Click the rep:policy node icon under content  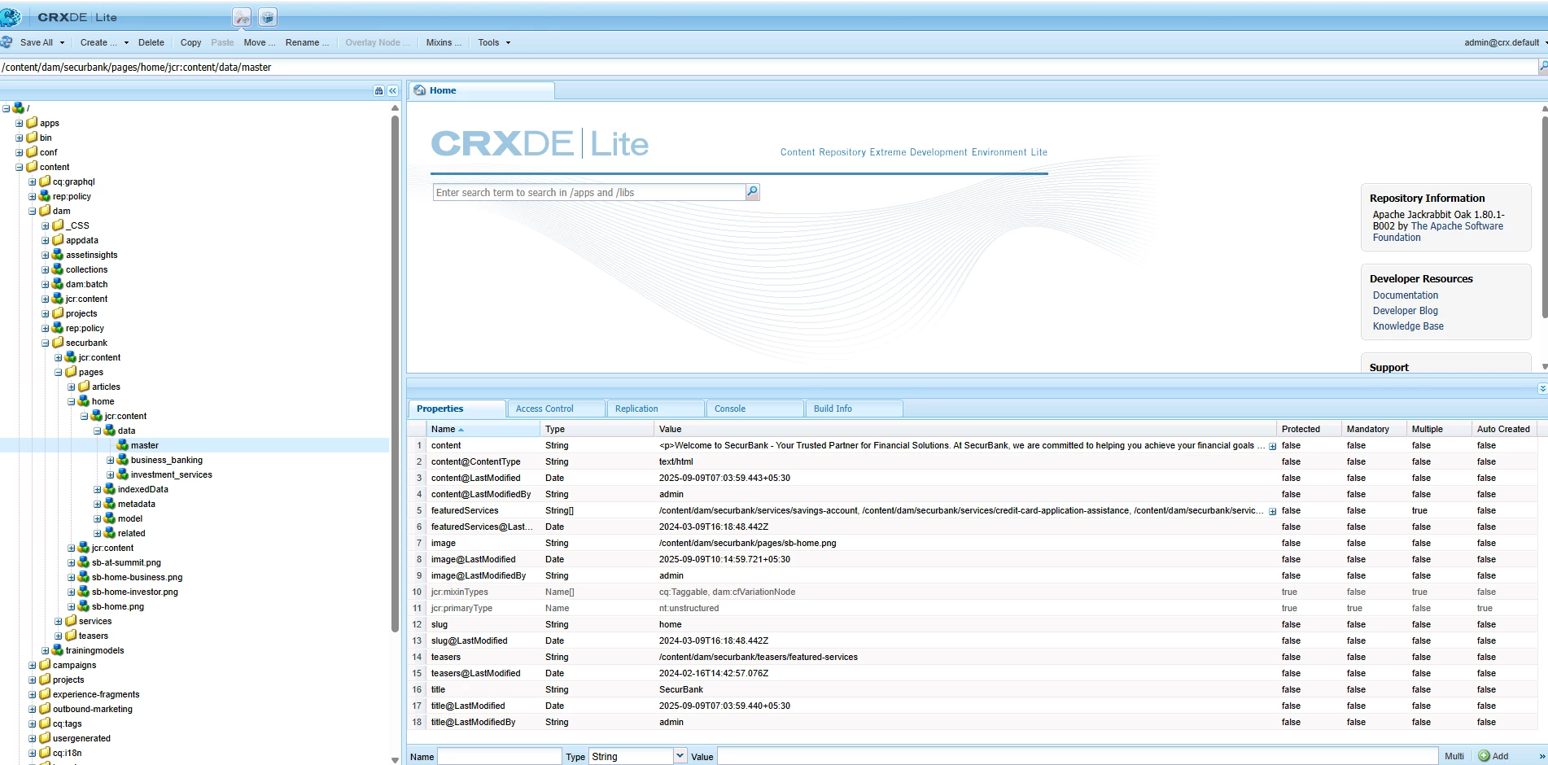click(x=45, y=196)
